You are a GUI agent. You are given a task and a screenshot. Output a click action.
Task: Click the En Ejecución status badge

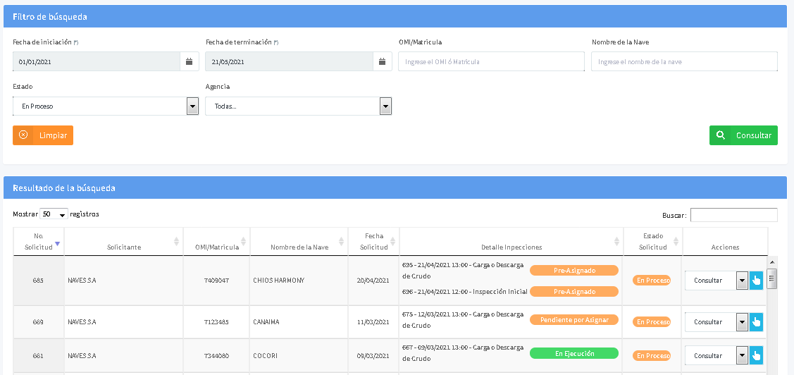[x=574, y=354]
